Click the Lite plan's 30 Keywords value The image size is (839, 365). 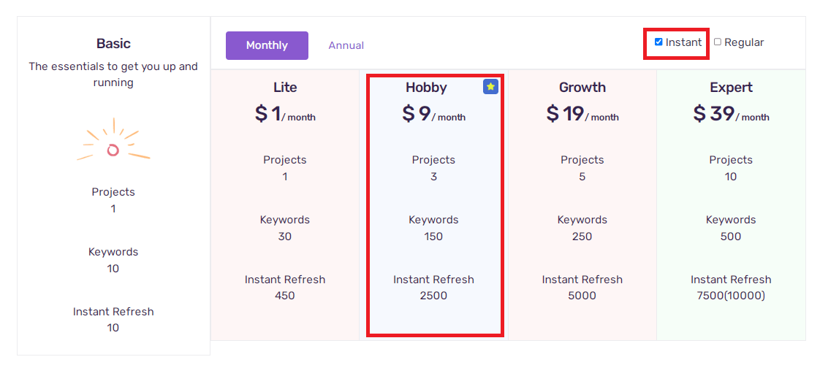coord(285,237)
